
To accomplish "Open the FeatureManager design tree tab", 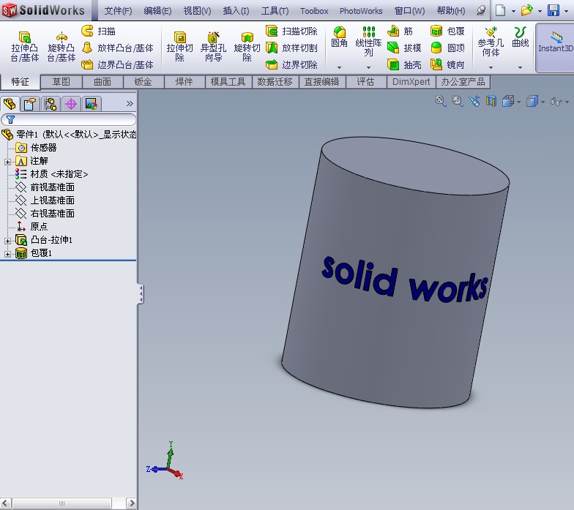I will tap(10, 104).
